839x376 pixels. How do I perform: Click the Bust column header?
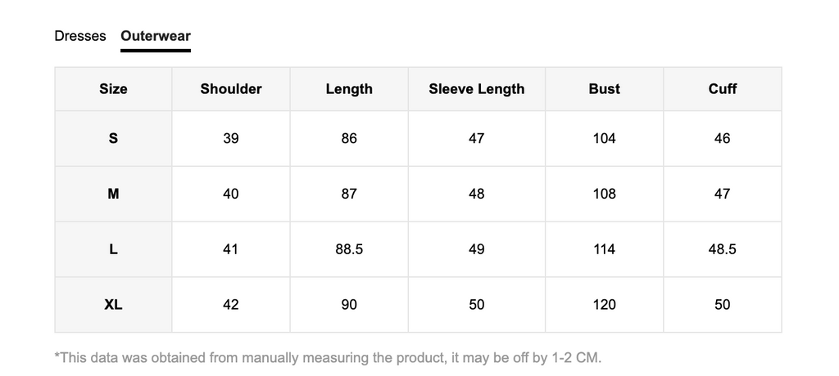[605, 88]
